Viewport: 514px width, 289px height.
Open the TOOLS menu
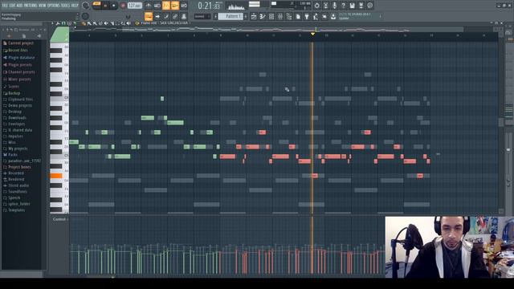coord(65,6)
